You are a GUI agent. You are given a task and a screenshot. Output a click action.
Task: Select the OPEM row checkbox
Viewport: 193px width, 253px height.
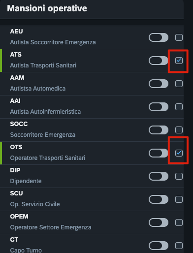[179, 222]
